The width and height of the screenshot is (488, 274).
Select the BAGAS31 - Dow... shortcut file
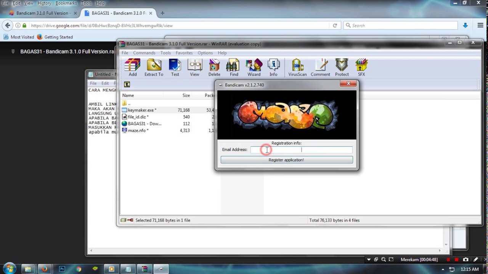click(x=141, y=124)
